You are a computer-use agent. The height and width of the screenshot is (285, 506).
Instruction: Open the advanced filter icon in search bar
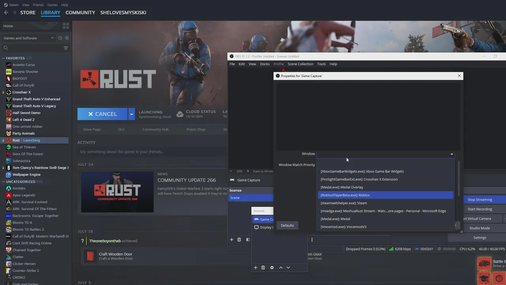click(66, 48)
